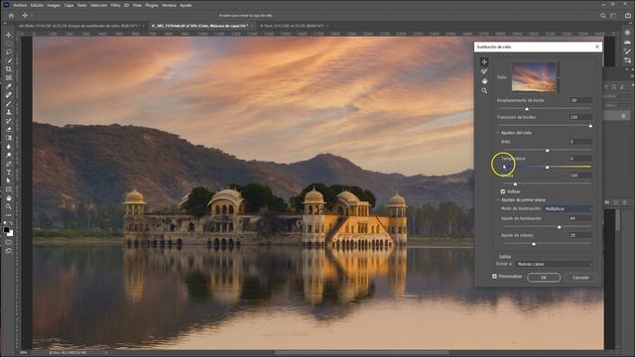
Task: Click the Ajuste de colores slider handle
Action: coord(534,244)
